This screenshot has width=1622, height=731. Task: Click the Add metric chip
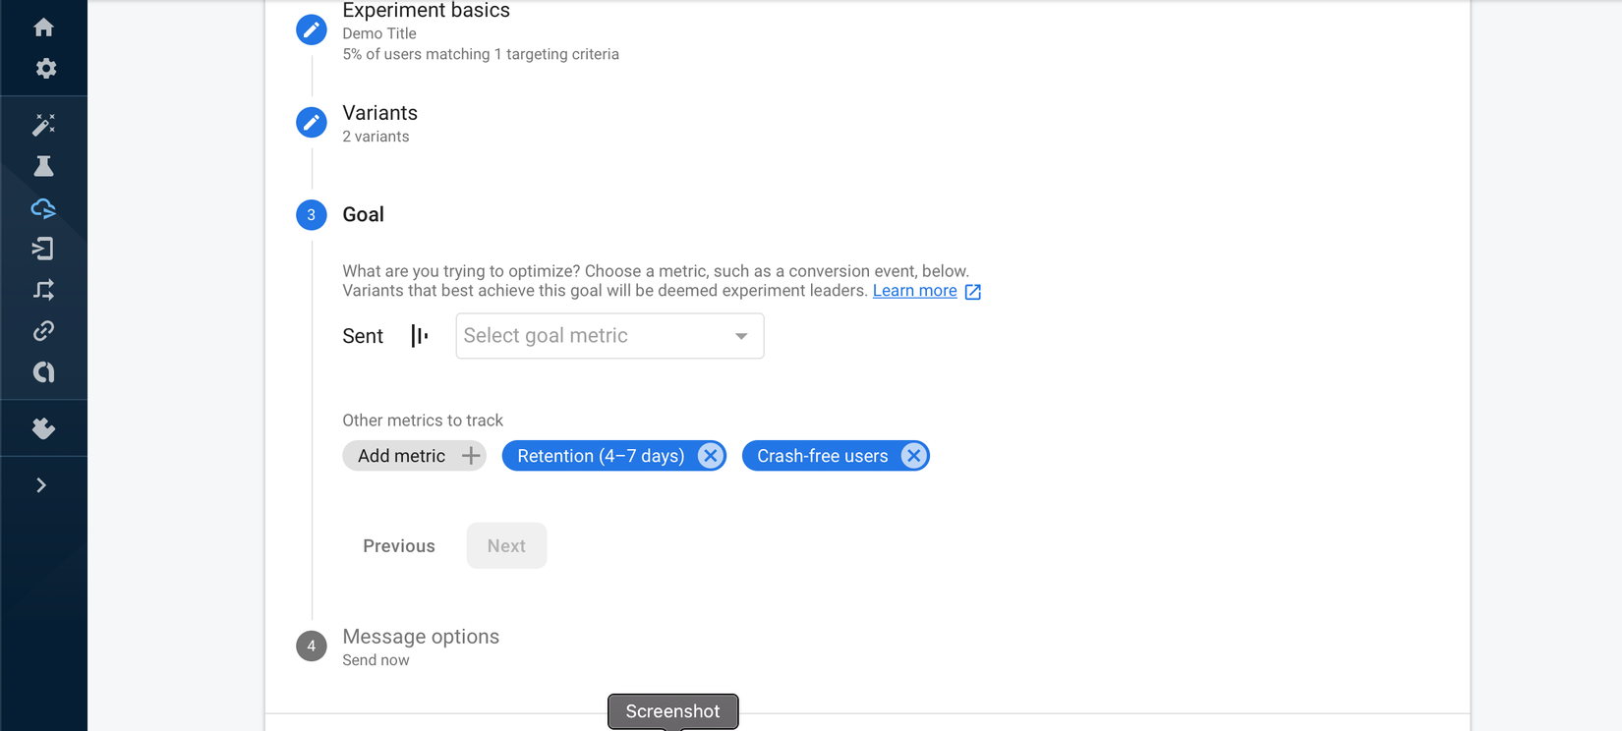(414, 456)
